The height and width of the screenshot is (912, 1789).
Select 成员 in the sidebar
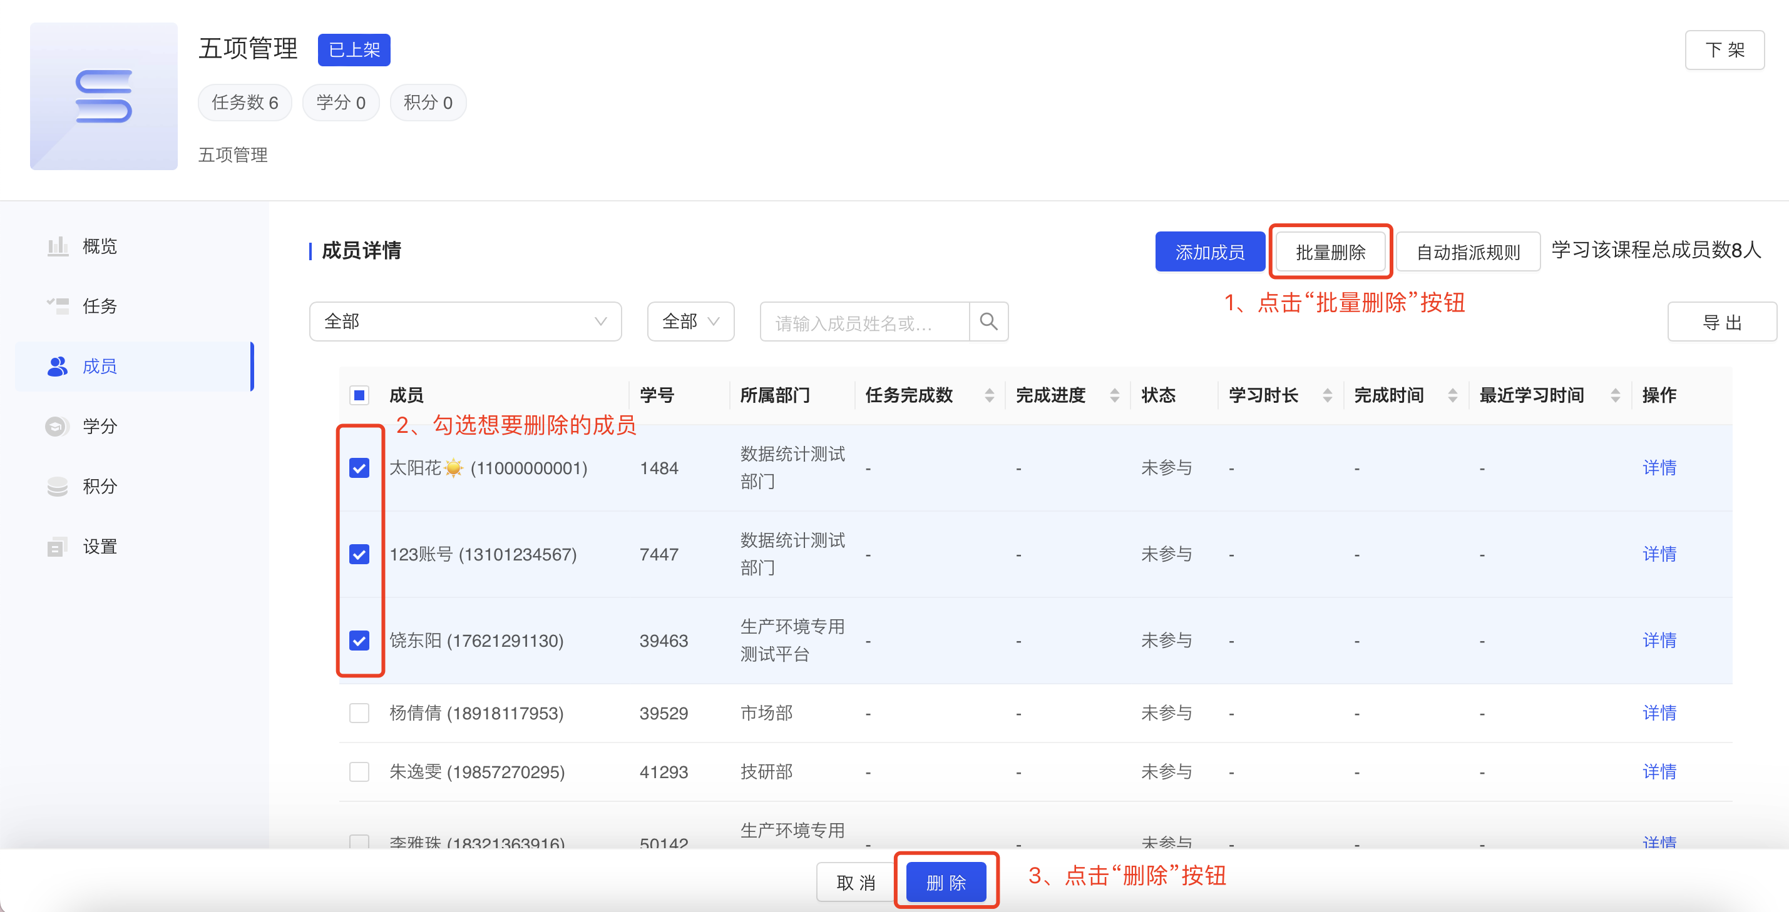(x=135, y=367)
